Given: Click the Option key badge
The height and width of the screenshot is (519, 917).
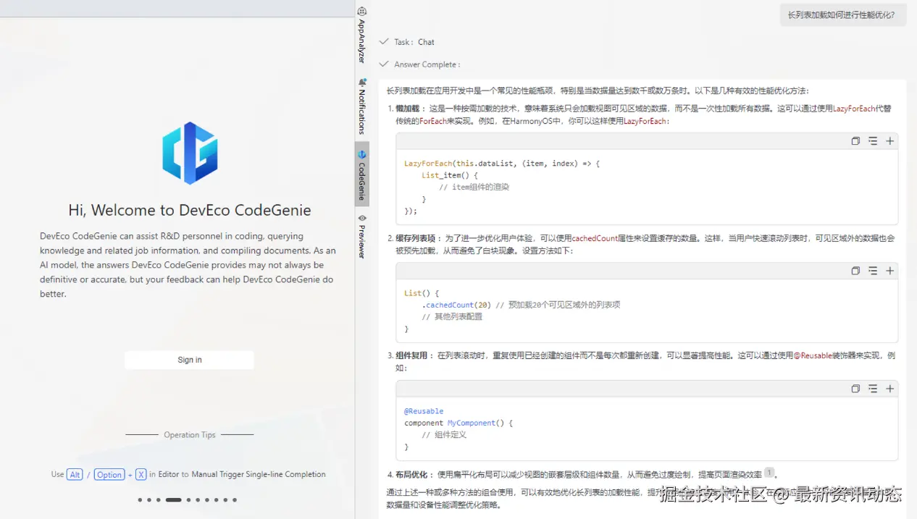Looking at the screenshot, I should [109, 475].
